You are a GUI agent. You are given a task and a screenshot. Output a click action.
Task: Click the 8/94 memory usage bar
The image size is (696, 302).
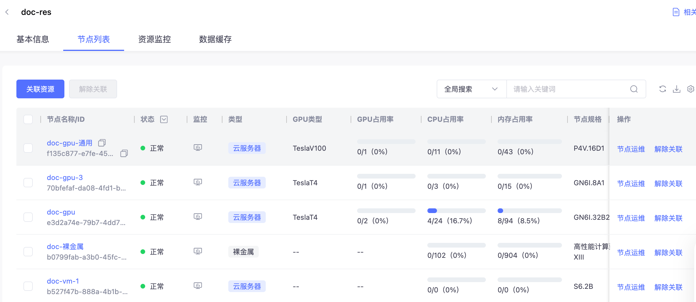(x=530, y=211)
